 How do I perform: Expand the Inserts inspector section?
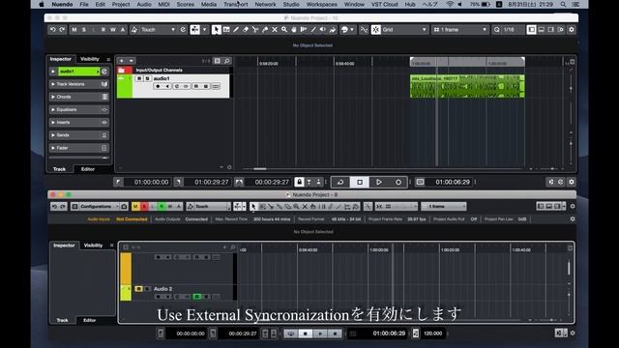point(78,123)
